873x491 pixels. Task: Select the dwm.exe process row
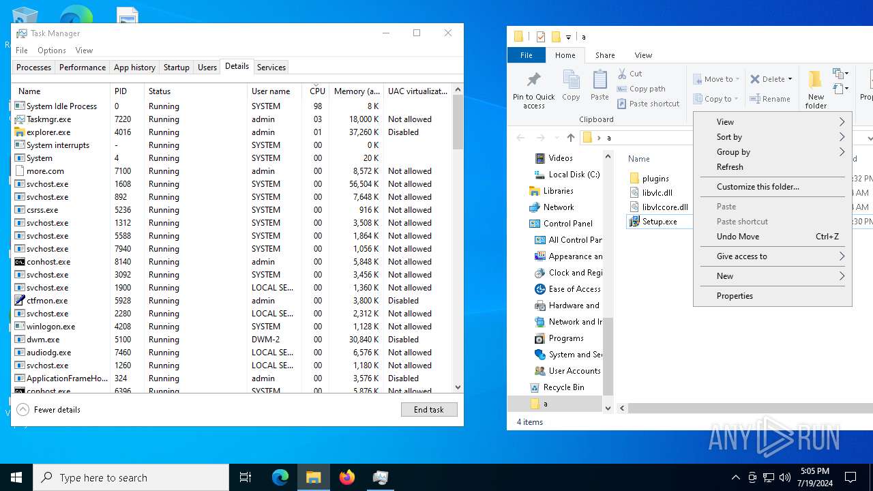coord(232,340)
